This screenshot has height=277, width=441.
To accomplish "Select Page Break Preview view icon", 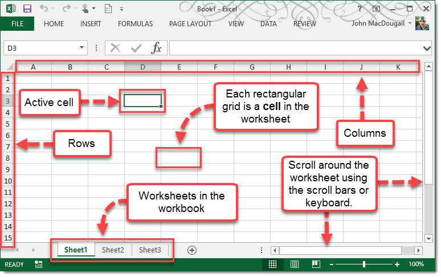I will pos(316,264).
